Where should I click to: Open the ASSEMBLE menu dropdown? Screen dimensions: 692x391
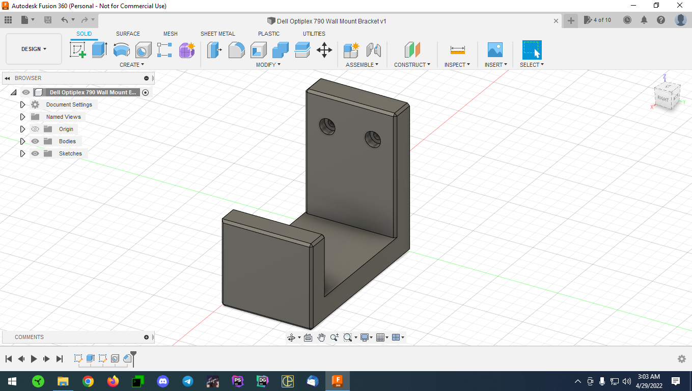362,65
